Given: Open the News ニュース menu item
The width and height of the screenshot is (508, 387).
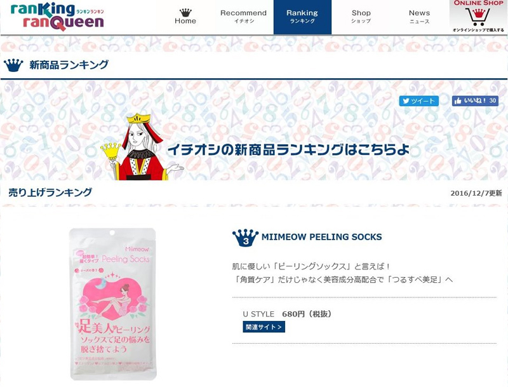Looking at the screenshot, I should coord(420,17).
